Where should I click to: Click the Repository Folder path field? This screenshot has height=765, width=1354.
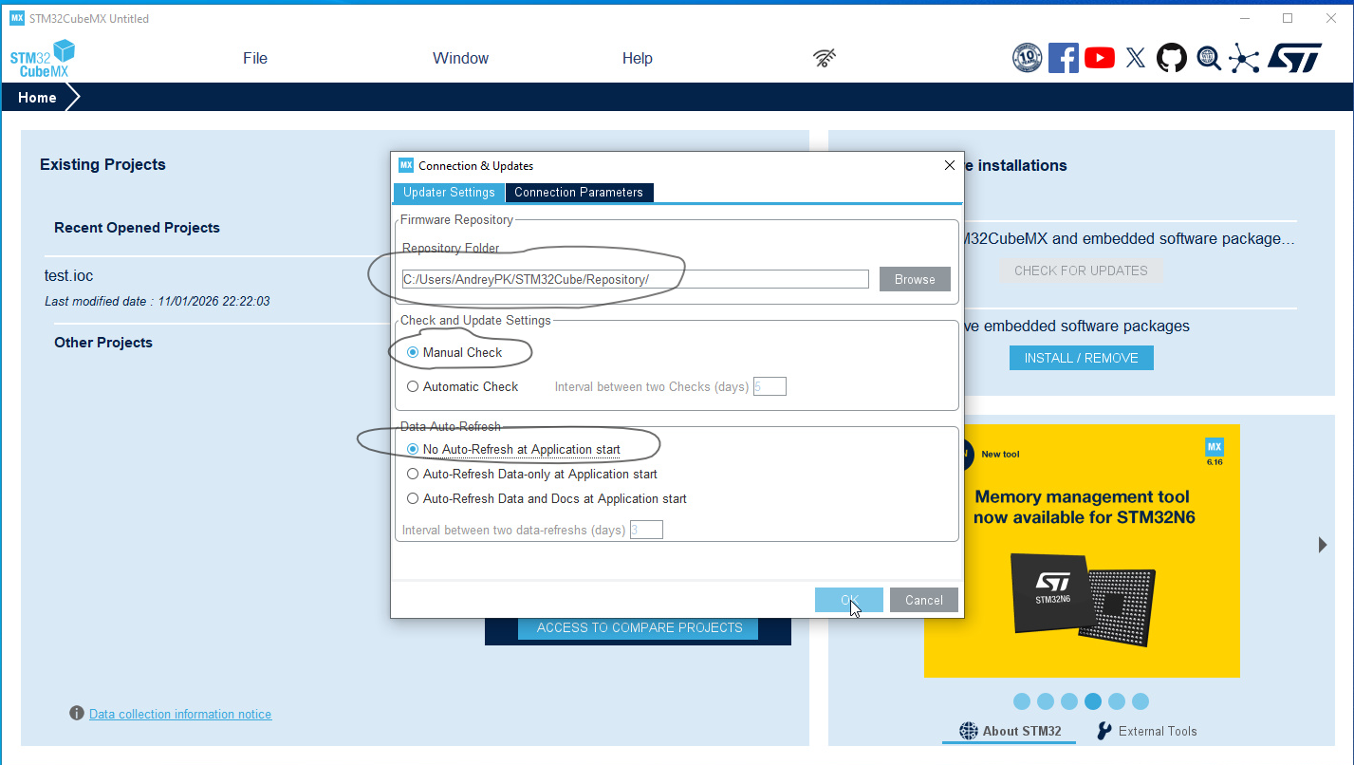635,279
